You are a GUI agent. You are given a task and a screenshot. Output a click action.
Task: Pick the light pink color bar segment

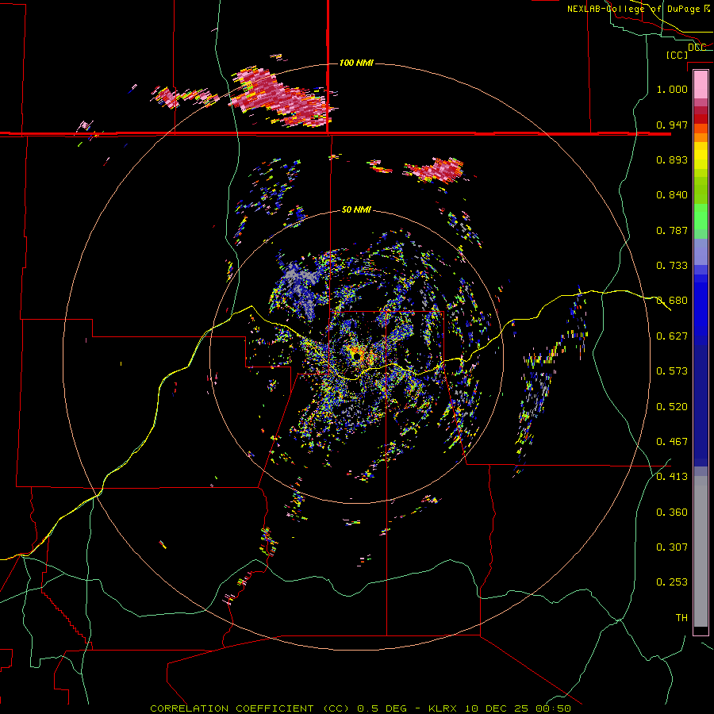[x=701, y=85]
